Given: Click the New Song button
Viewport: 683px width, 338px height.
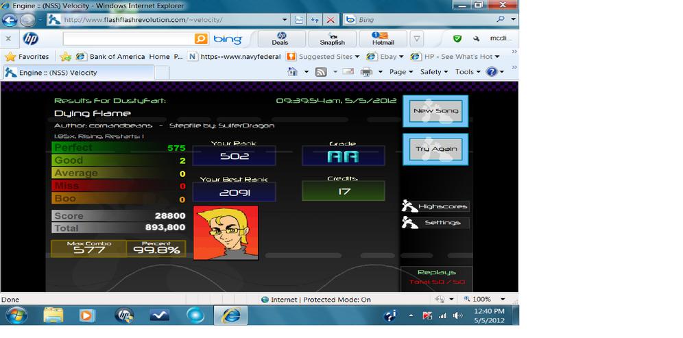Looking at the screenshot, I should 435,111.
